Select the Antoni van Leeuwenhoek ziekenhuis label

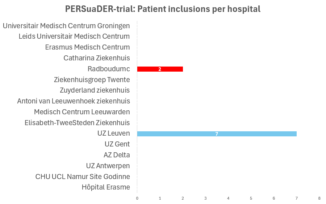coord(74,101)
